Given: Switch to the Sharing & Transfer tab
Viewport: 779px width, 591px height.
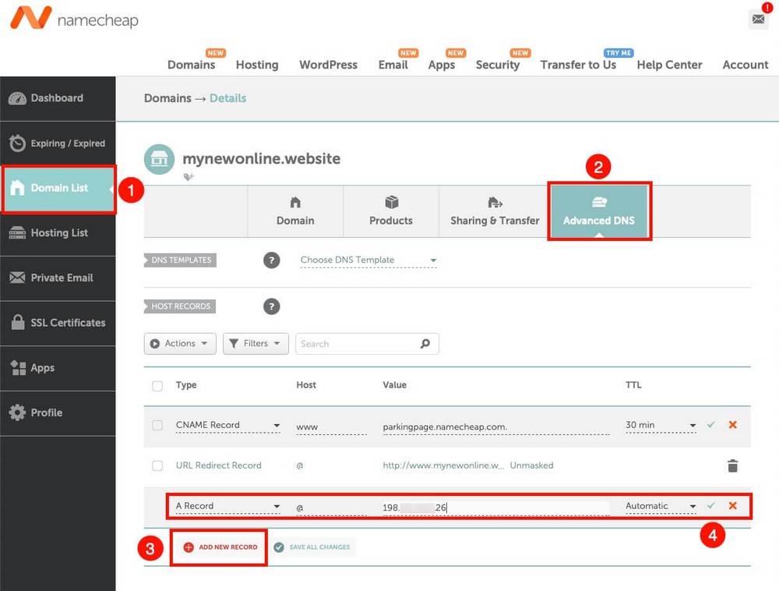Looking at the screenshot, I should click(495, 212).
